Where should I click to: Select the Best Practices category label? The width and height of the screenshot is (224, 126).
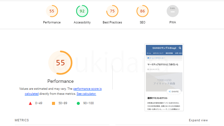[112, 22]
